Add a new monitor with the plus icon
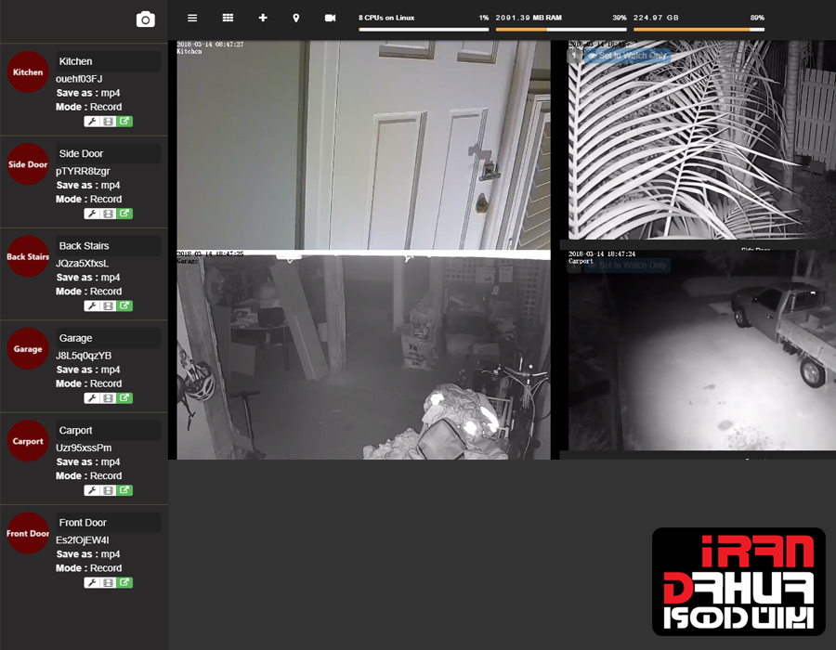This screenshot has width=836, height=650. [263, 18]
